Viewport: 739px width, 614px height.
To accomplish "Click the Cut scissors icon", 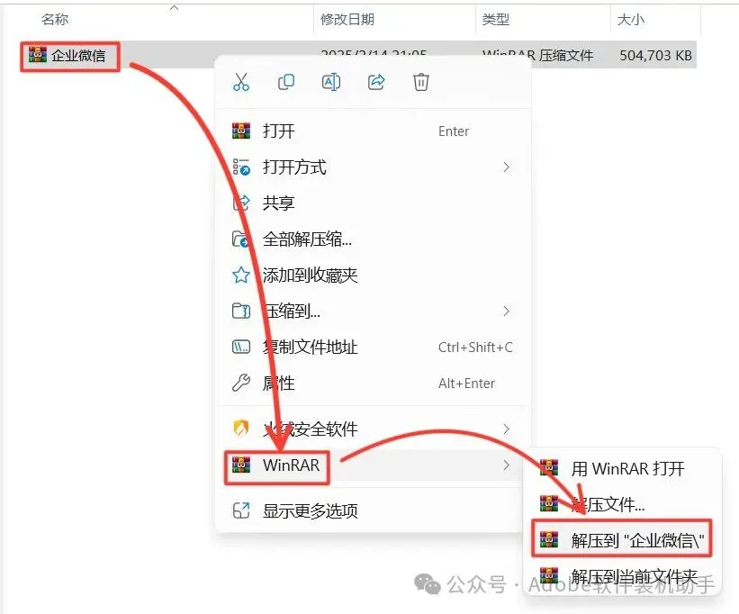I will click(x=241, y=82).
